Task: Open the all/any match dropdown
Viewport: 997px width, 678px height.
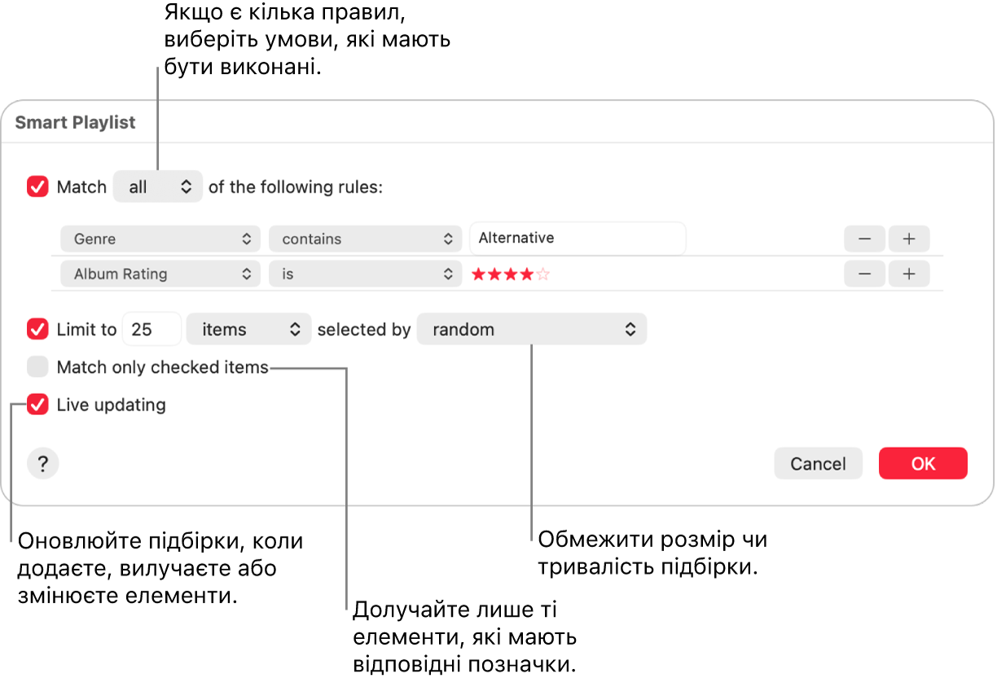Action: (158, 187)
